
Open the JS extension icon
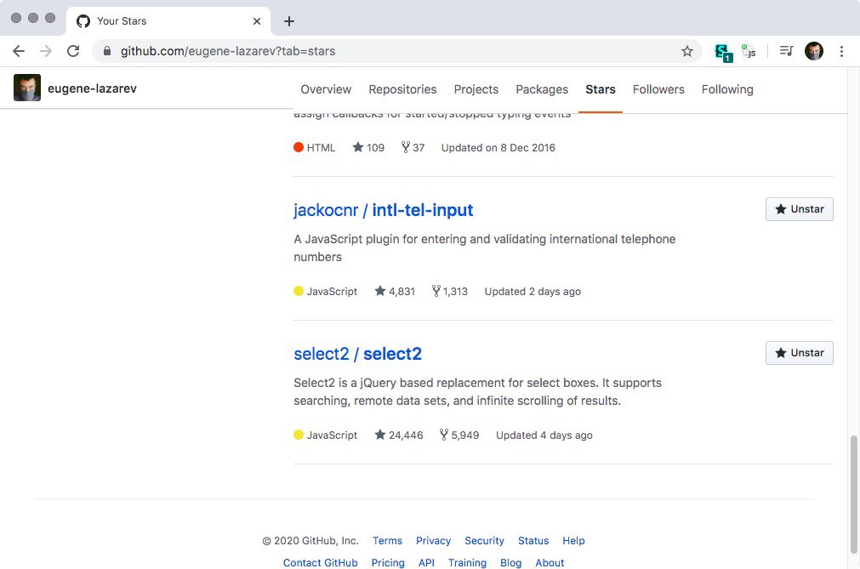pyautogui.click(x=749, y=51)
